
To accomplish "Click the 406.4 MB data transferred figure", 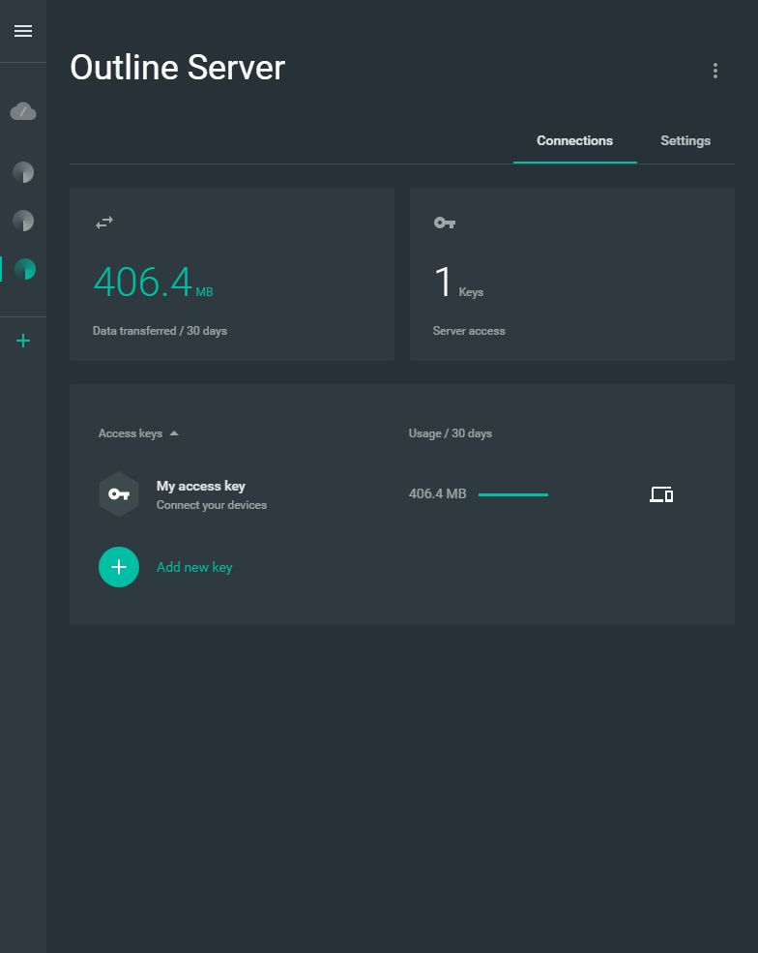I will point(153,282).
